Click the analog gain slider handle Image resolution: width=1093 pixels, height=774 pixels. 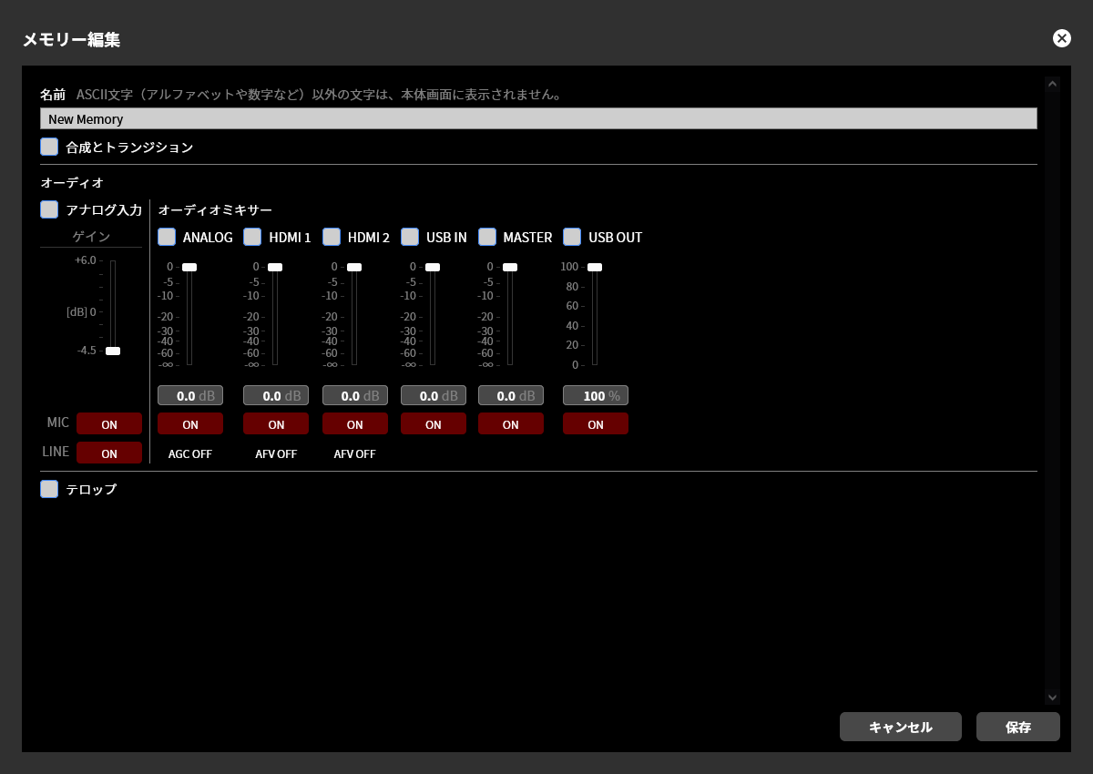tap(113, 351)
